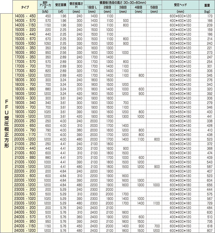The width and height of the screenshot is (215, 233).
Task: Select weight 587 in the 2100S - 1200 row
Action: [210, 167]
